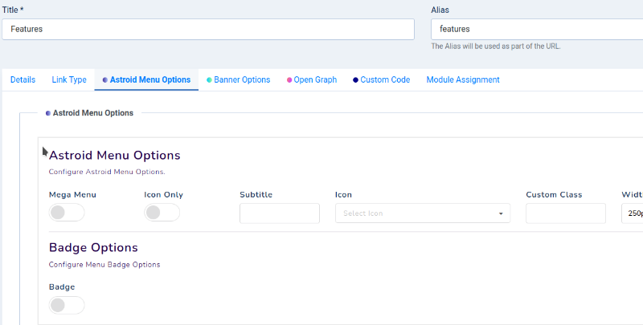Click the Subtitle label
This screenshot has height=325, width=643.
click(x=256, y=195)
